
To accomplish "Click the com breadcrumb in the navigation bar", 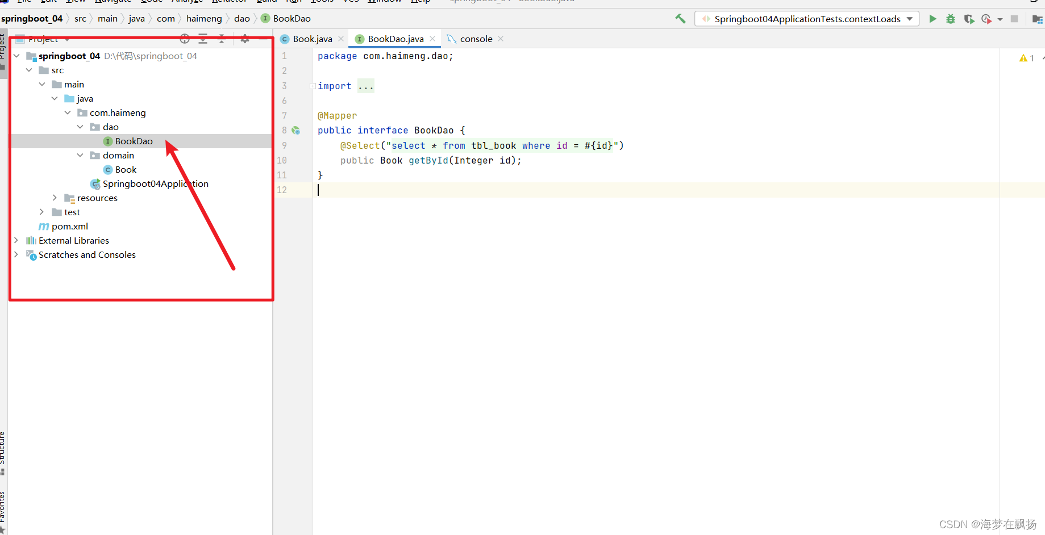I will [x=166, y=18].
